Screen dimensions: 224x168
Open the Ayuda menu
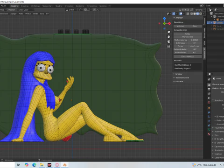pos(3,6)
